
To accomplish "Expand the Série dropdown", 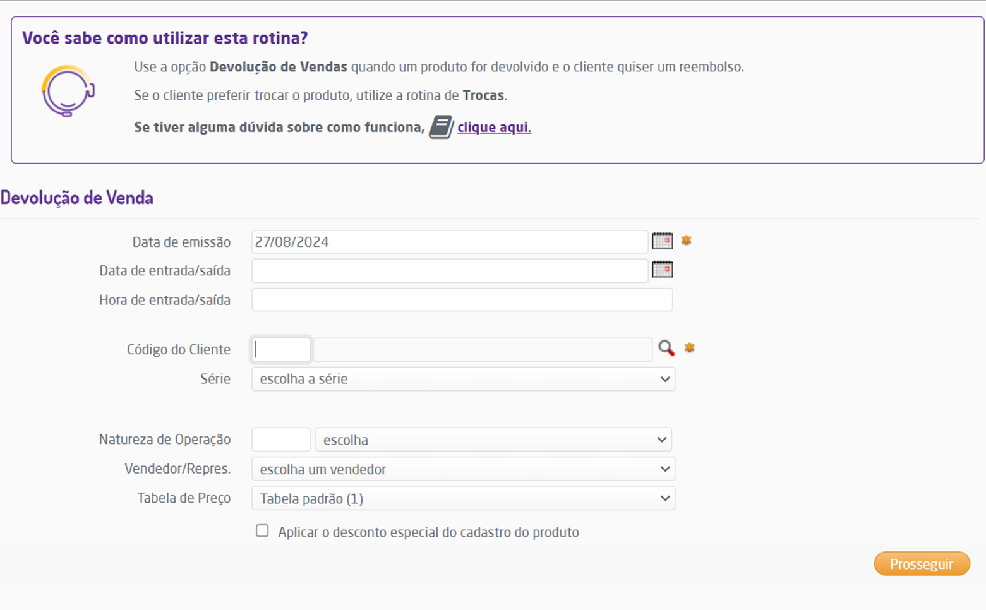I will click(x=463, y=380).
